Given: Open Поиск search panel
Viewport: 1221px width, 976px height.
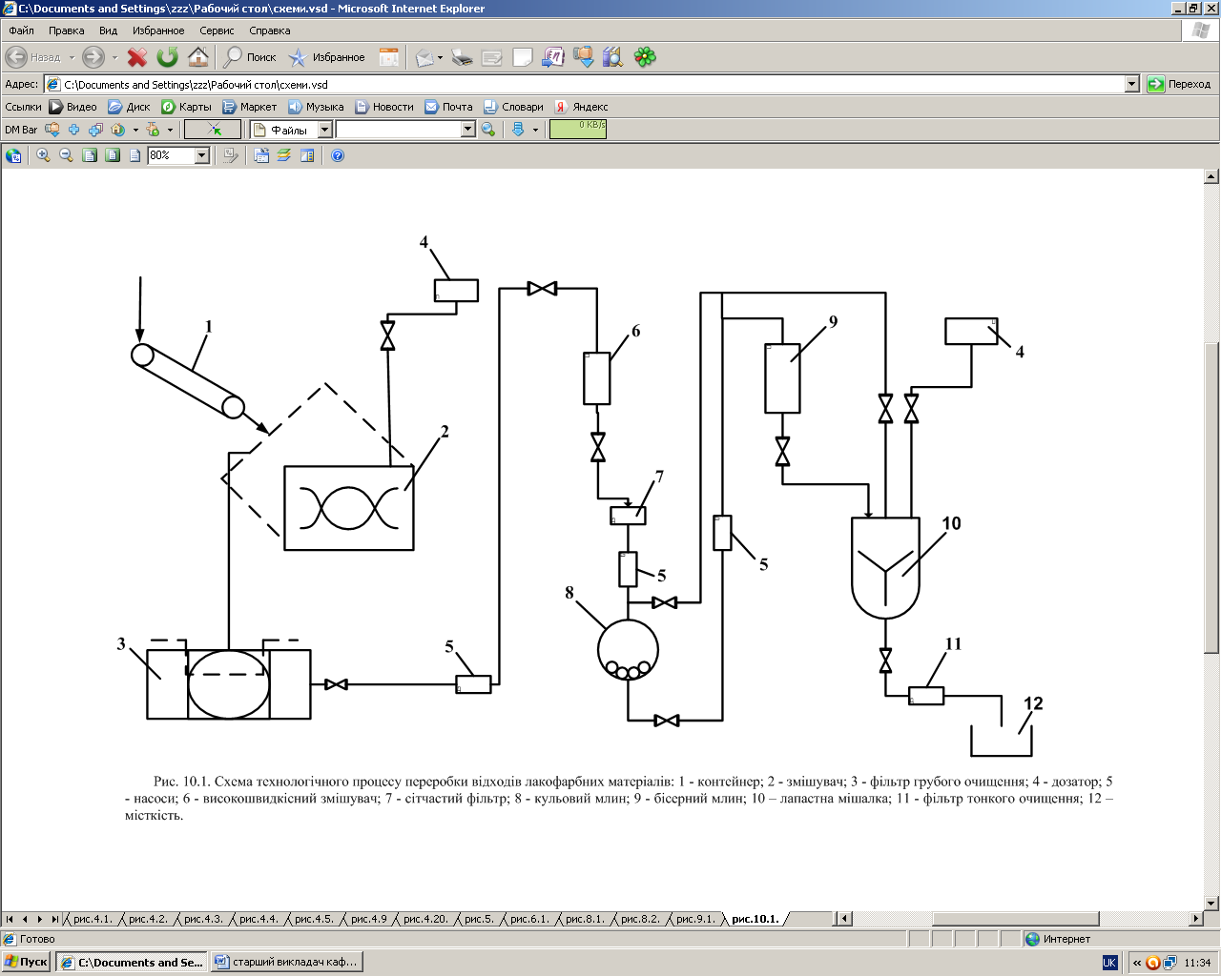Looking at the screenshot, I should coord(250,57).
